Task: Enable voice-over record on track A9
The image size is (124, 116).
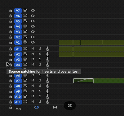Action: coord(47,91)
